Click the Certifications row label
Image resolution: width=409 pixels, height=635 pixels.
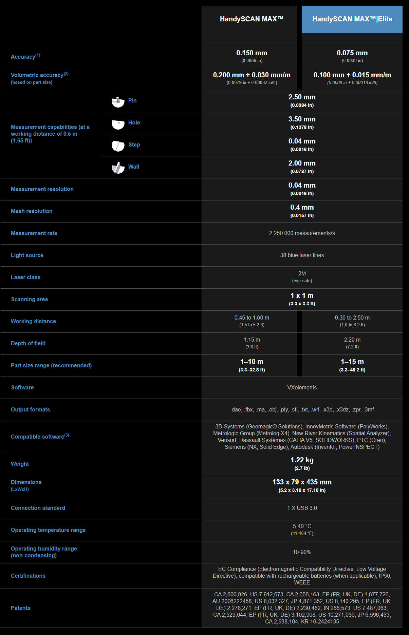pos(28,576)
